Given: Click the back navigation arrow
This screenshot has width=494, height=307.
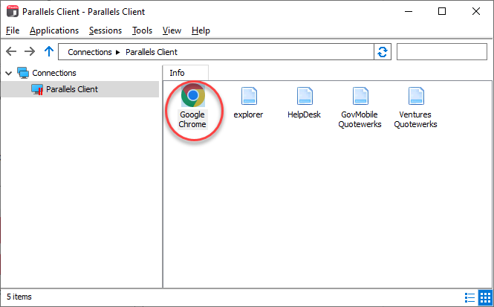Looking at the screenshot, I should coord(11,51).
